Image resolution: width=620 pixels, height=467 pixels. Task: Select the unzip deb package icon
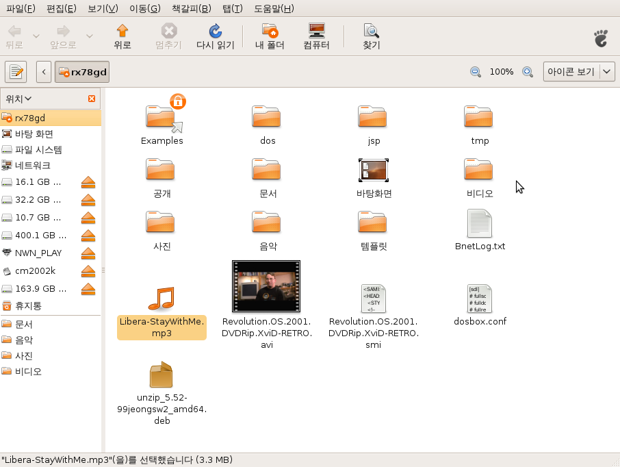point(162,375)
